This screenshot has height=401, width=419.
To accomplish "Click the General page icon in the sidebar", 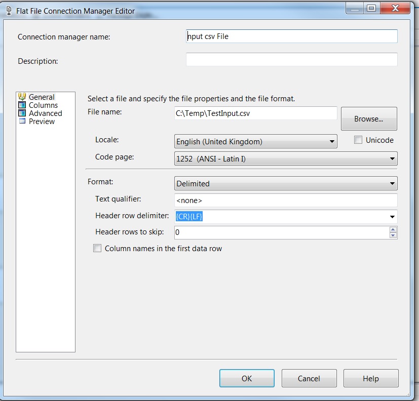I will point(22,97).
